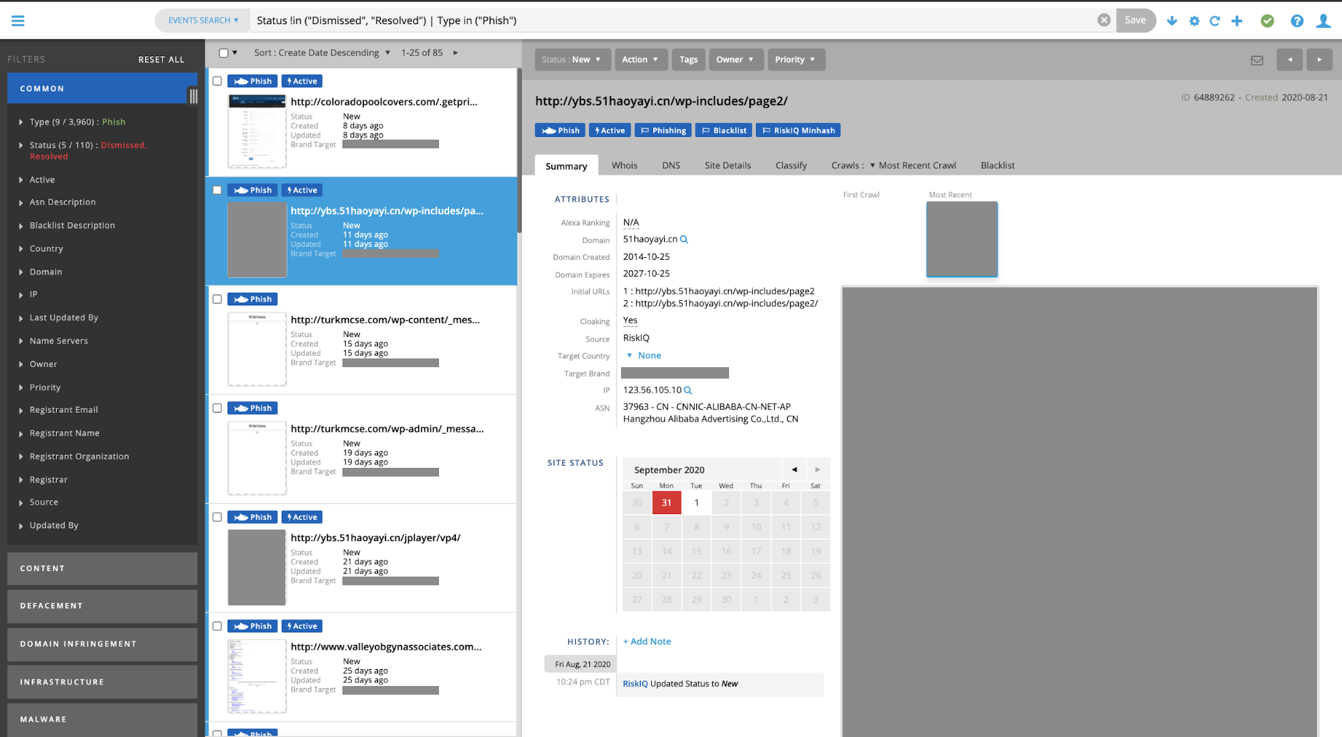
Task: Expand the Content filter section
Action: click(x=102, y=569)
